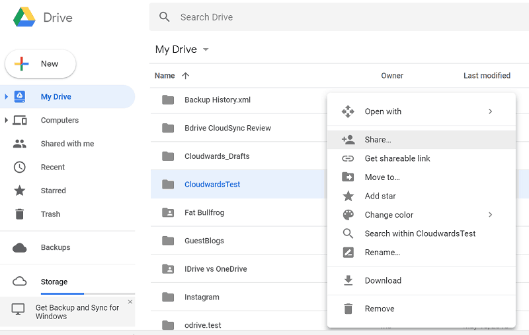The height and width of the screenshot is (335, 529).
Task: Click the Computers devices icon
Action: click(20, 120)
